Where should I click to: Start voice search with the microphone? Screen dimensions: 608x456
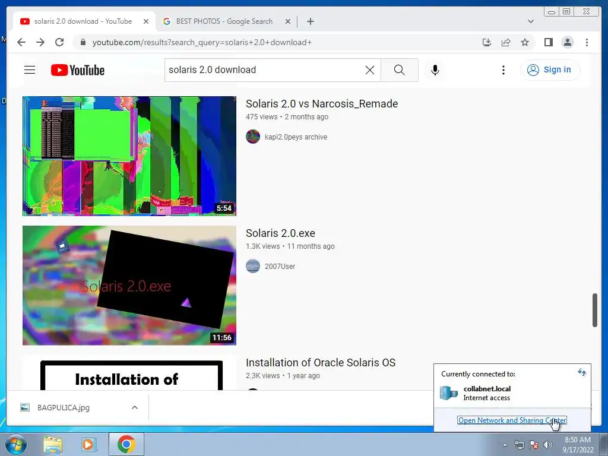[435, 70]
